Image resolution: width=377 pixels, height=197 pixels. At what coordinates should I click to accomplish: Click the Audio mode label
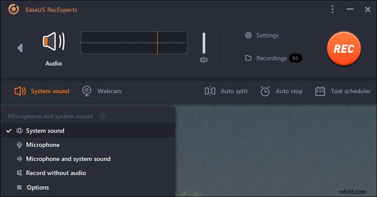click(54, 64)
